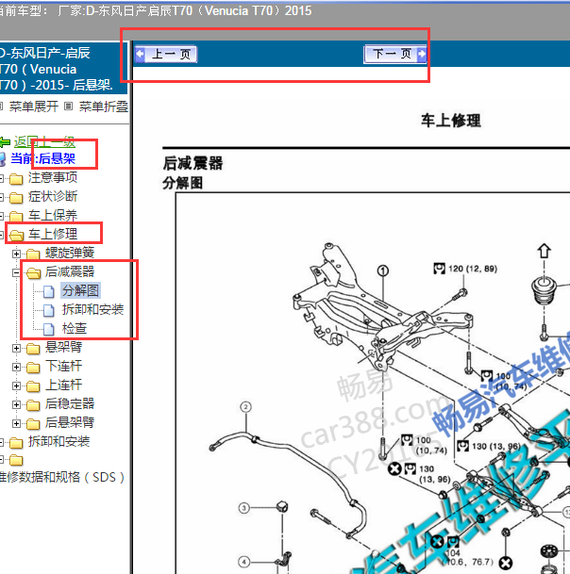Open the 注意事项 folder
The image size is (570, 574).
[x=53, y=177]
